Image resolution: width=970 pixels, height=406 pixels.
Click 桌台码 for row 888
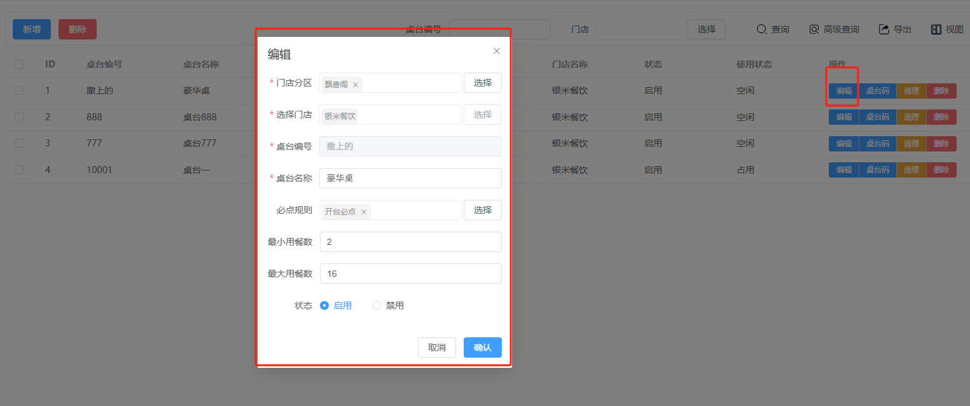click(x=877, y=117)
